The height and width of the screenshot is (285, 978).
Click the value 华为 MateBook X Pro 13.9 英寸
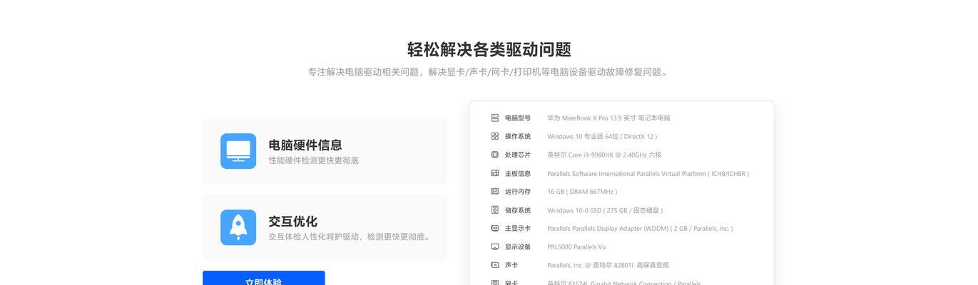tap(608, 118)
